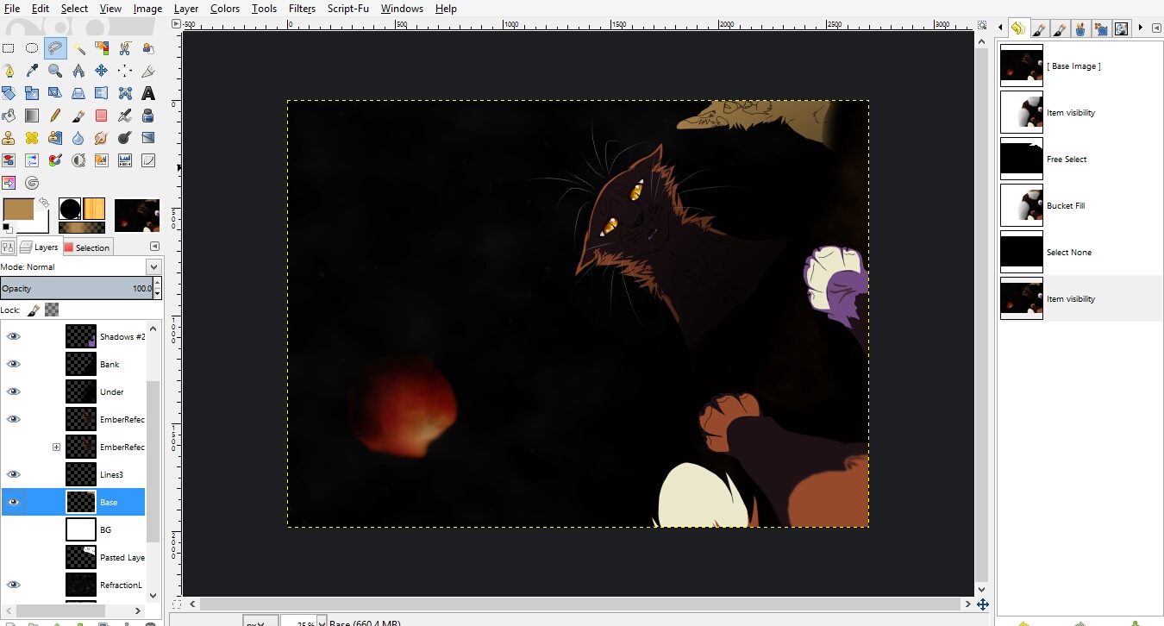
Task: Open the Colors menu
Action: pos(225,9)
